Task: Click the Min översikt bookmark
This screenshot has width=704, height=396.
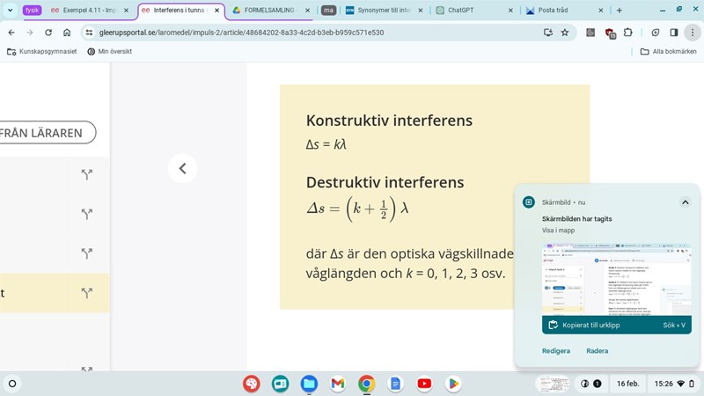Action: point(109,51)
